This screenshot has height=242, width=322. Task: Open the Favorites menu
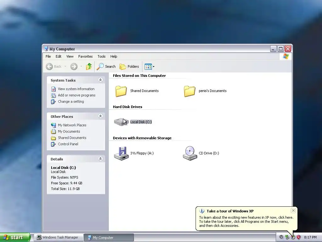pos(86,56)
